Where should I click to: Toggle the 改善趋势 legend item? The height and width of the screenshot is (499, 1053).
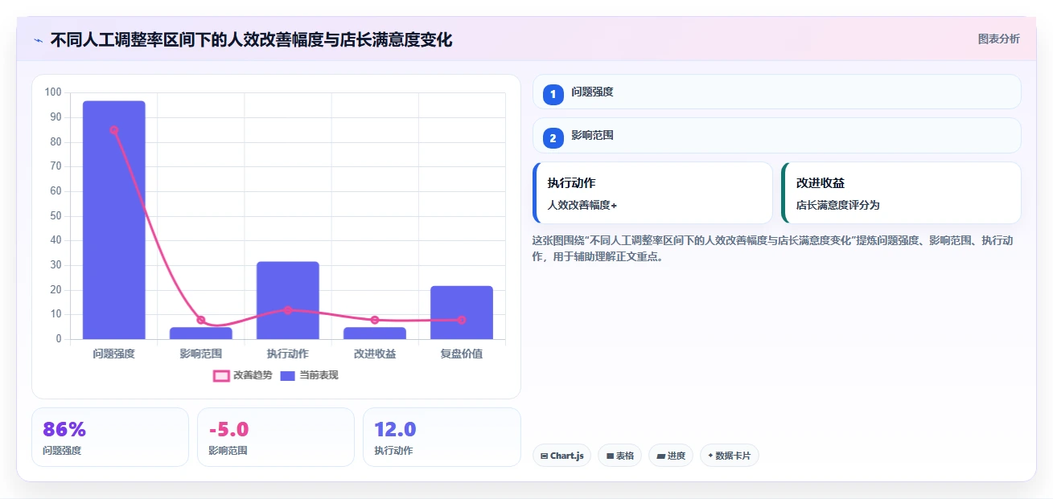coord(242,375)
